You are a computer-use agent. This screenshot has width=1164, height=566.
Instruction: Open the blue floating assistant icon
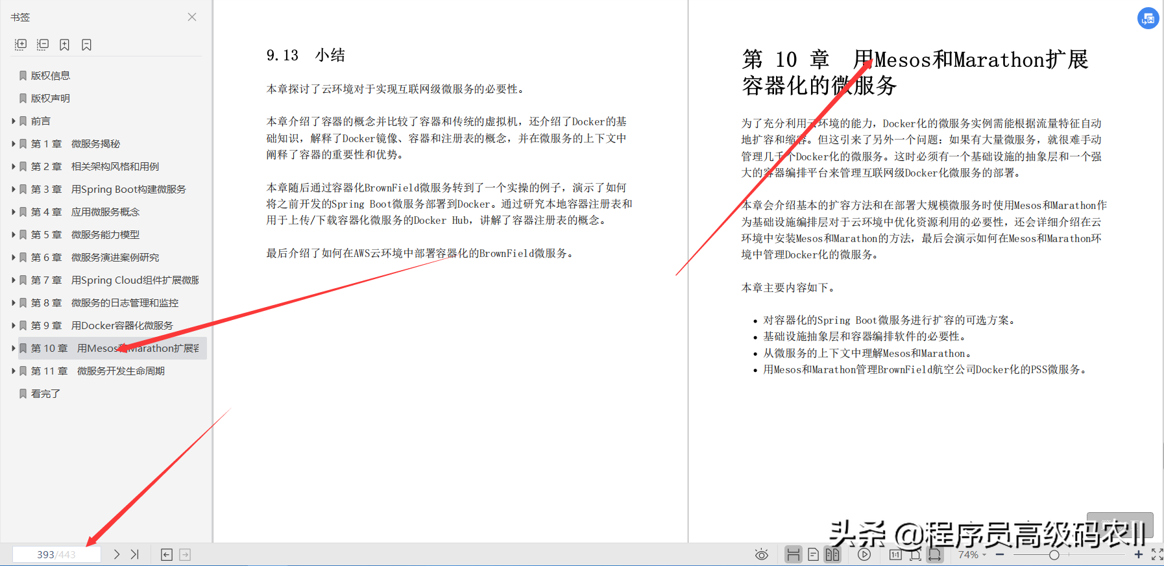(1148, 18)
